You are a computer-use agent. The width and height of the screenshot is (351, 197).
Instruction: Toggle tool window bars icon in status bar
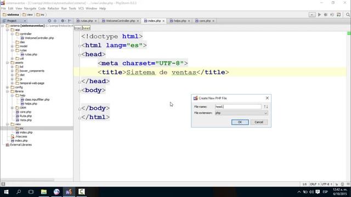3,184
